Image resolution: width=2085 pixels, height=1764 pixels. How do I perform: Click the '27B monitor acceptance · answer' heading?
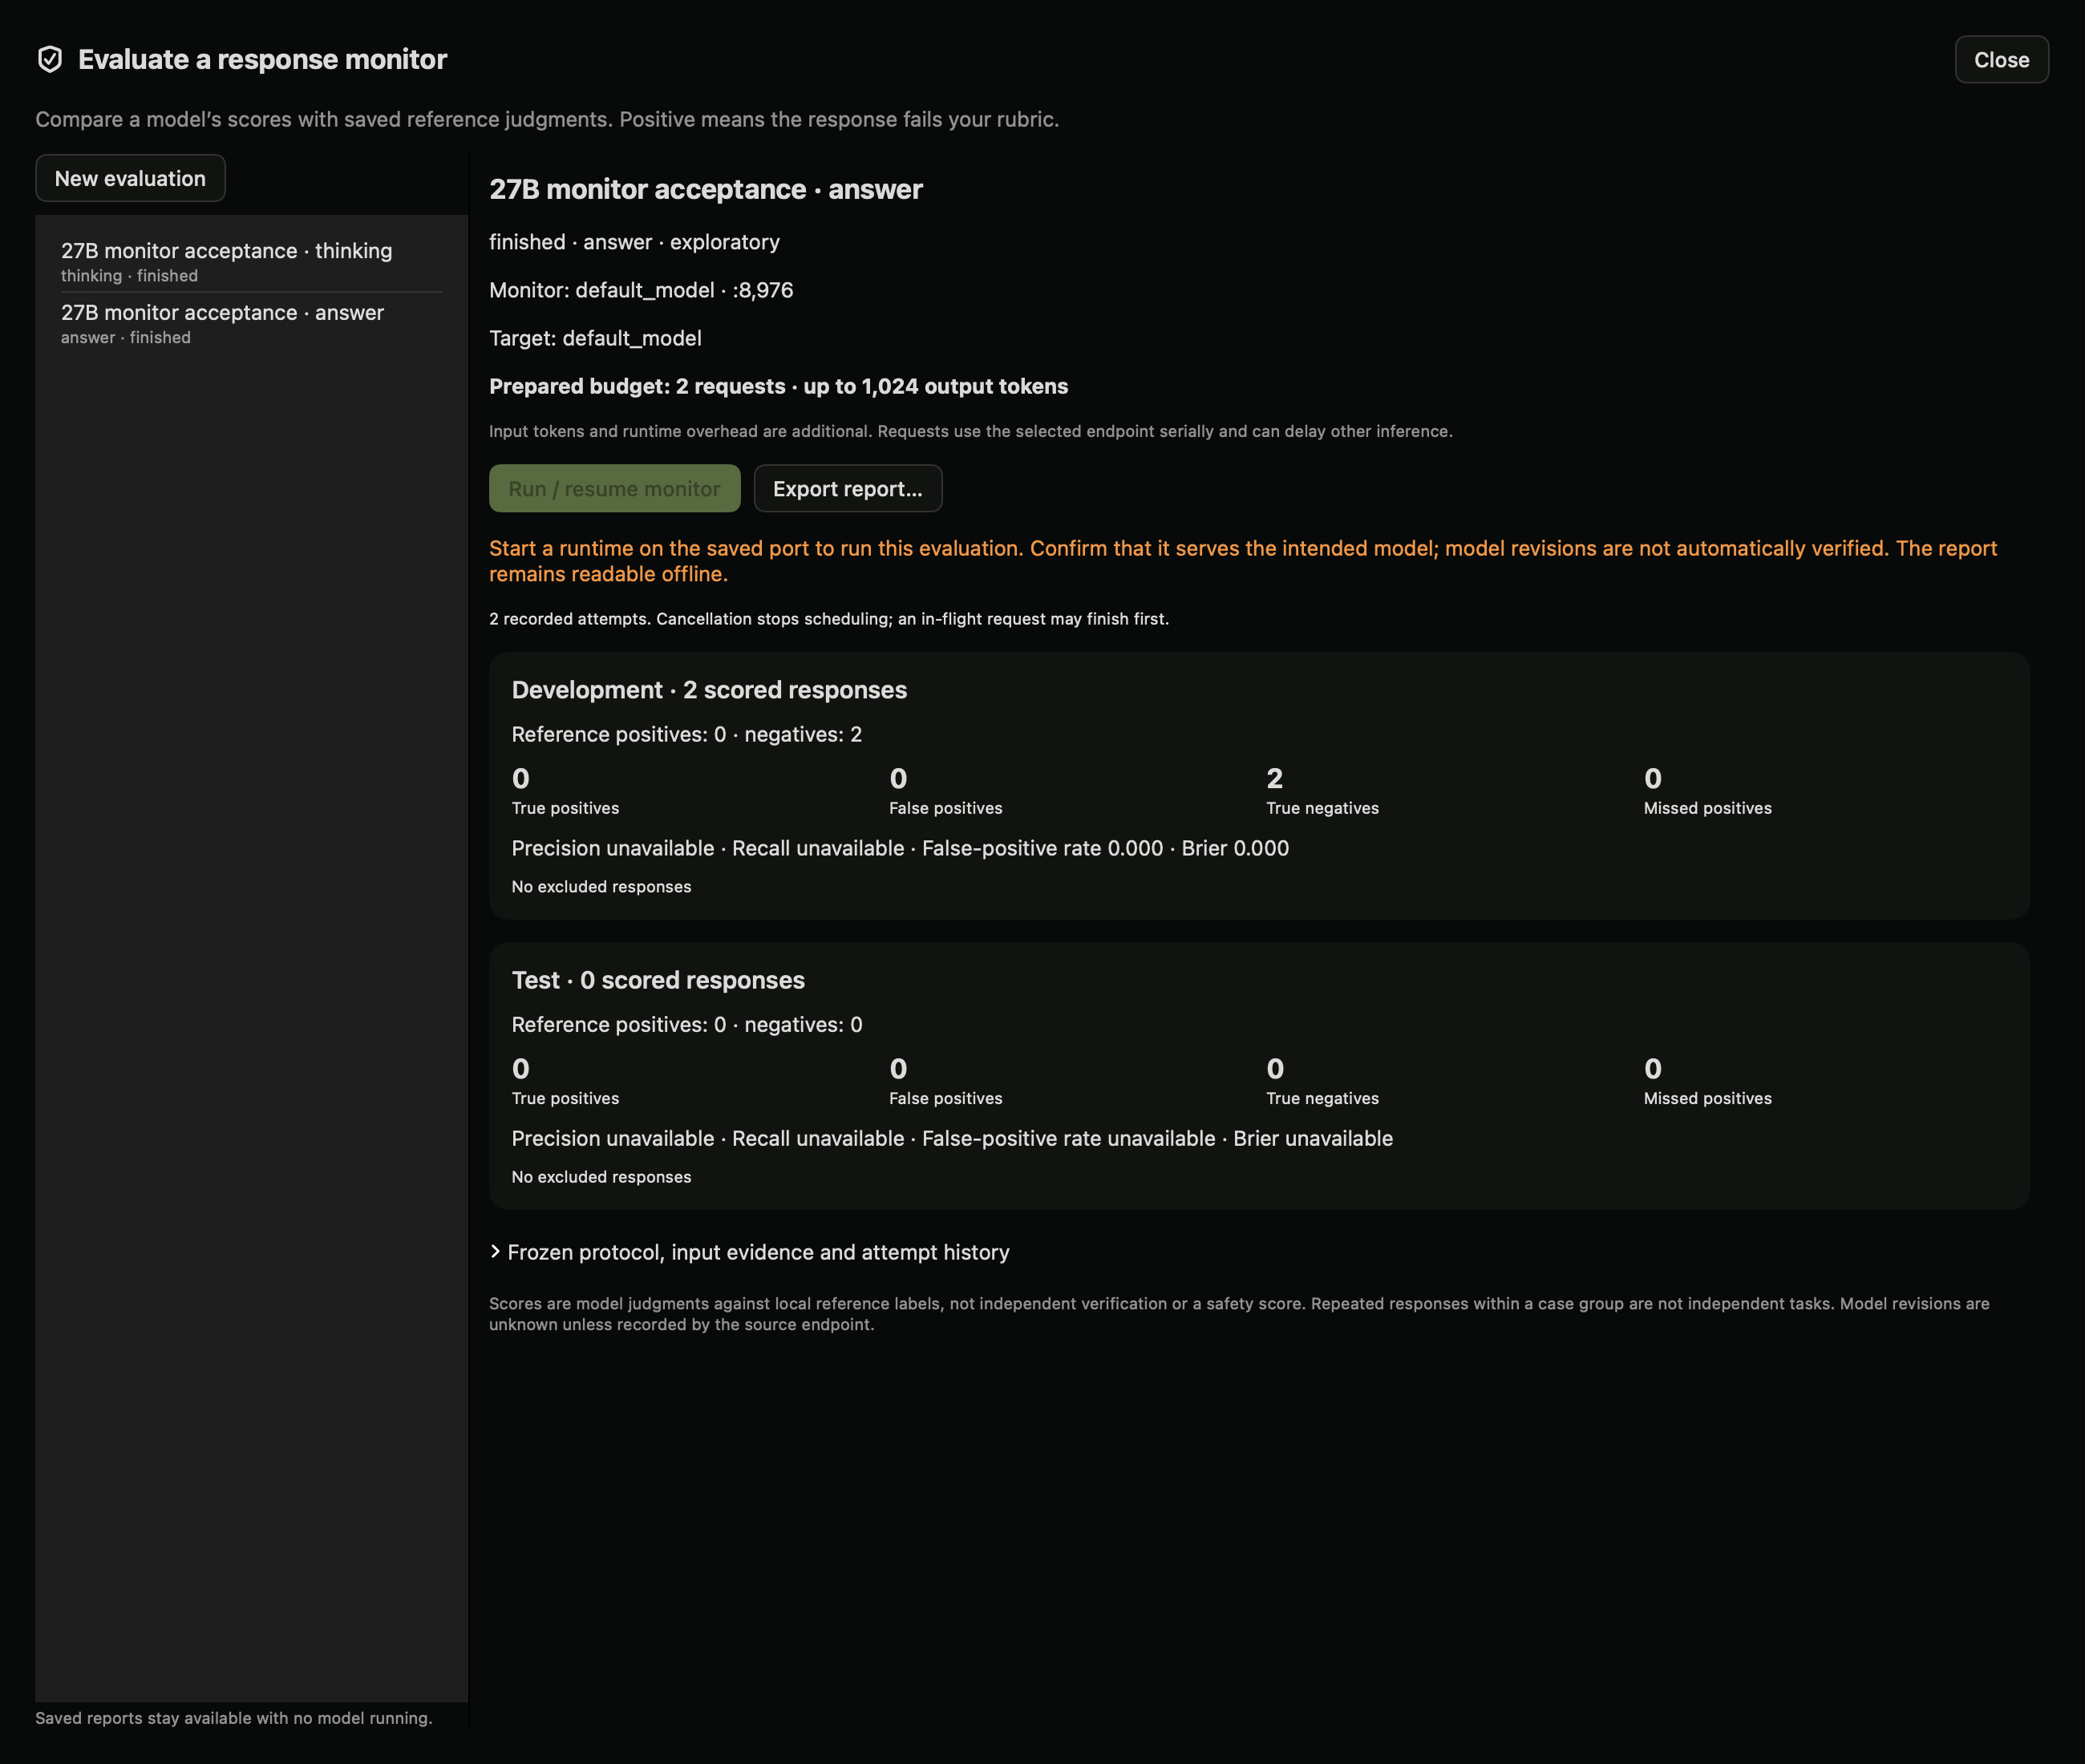705,189
